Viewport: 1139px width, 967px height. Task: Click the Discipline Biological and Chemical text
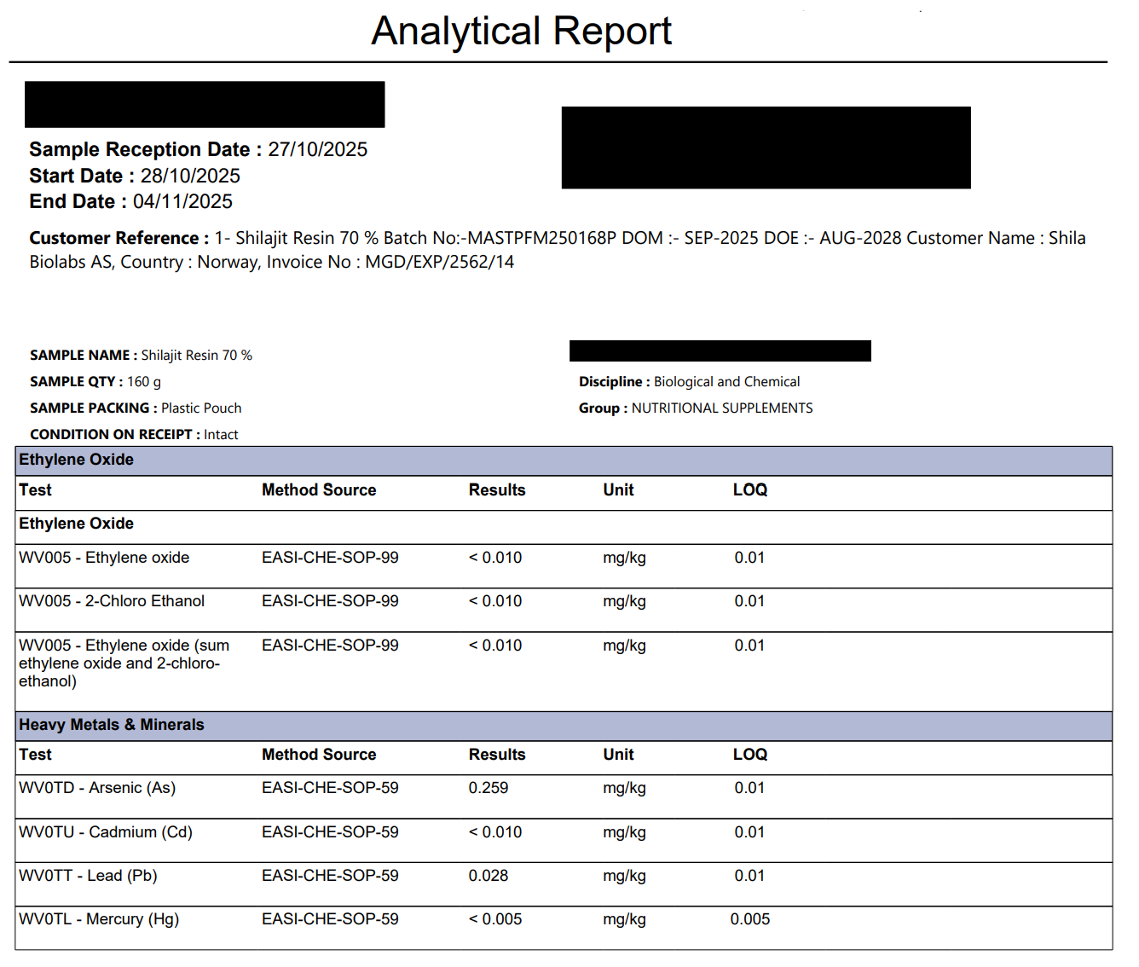pyautogui.click(x=689, y=382)
